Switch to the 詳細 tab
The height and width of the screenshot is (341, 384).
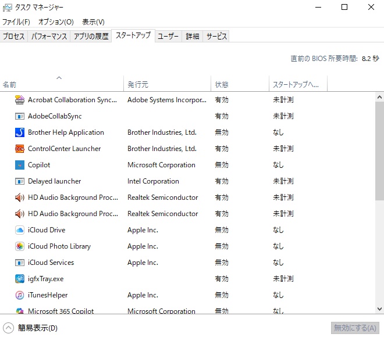(192, 37)
